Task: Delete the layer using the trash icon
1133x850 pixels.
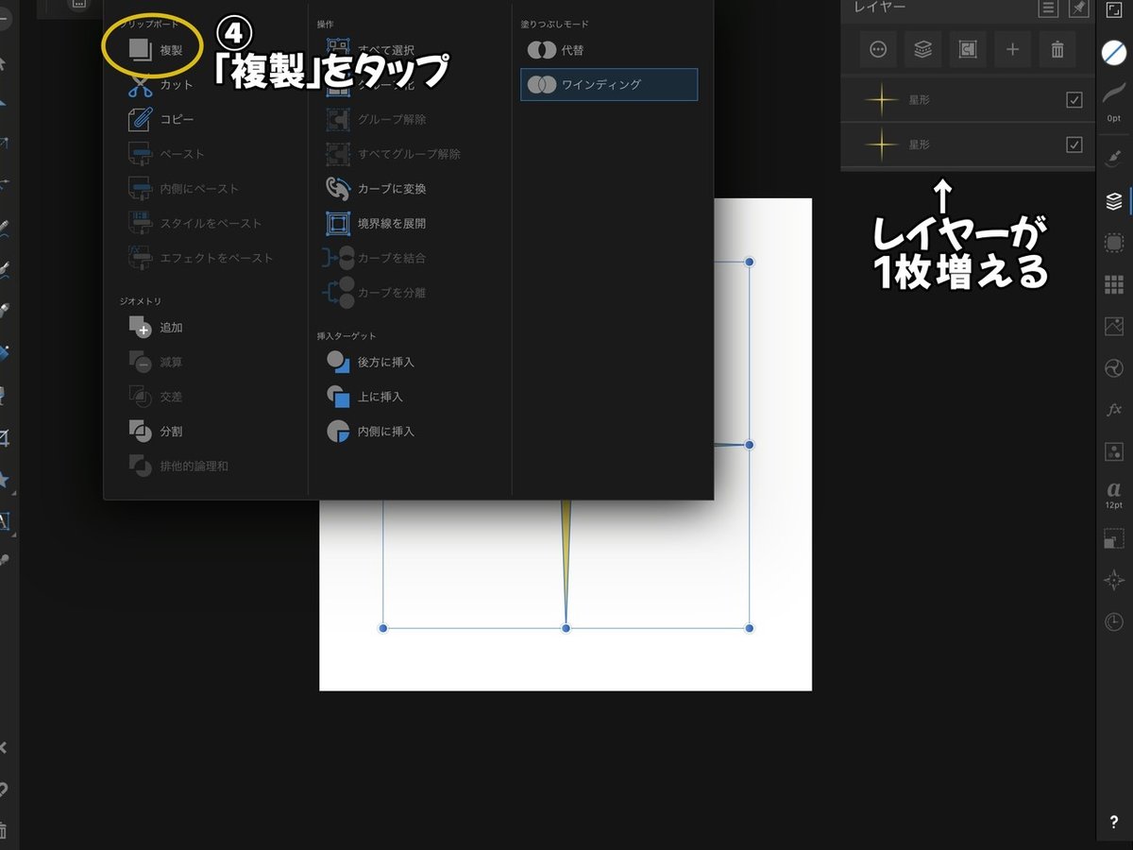Action: click(x=1057, y=49)
